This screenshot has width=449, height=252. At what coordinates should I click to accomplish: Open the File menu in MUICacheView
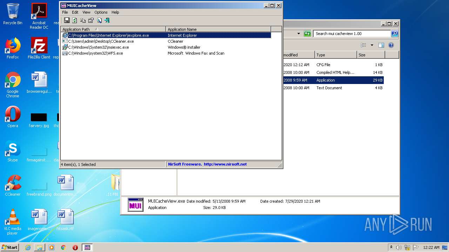[65, 12]
